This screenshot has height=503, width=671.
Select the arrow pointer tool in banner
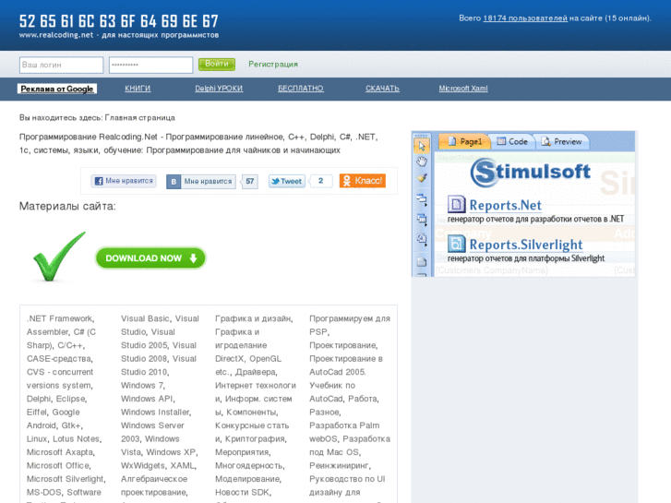(x=422, y=146)
